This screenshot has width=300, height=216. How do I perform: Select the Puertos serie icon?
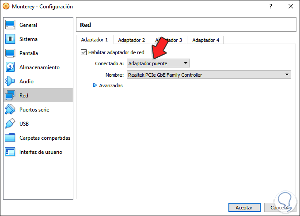pyautogui.click(x=10, y=110)
